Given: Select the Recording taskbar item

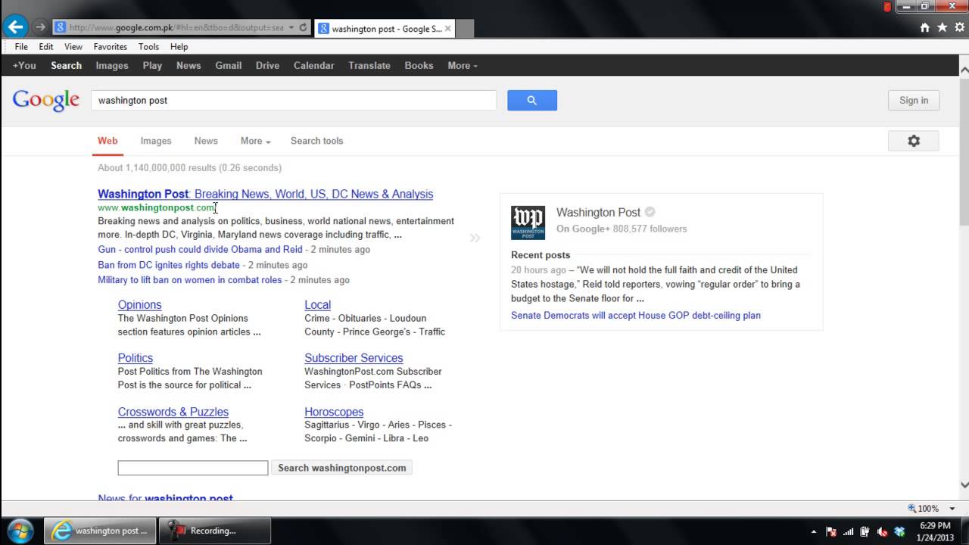Looking at the screenshot, I should click(x=214, y=531).
